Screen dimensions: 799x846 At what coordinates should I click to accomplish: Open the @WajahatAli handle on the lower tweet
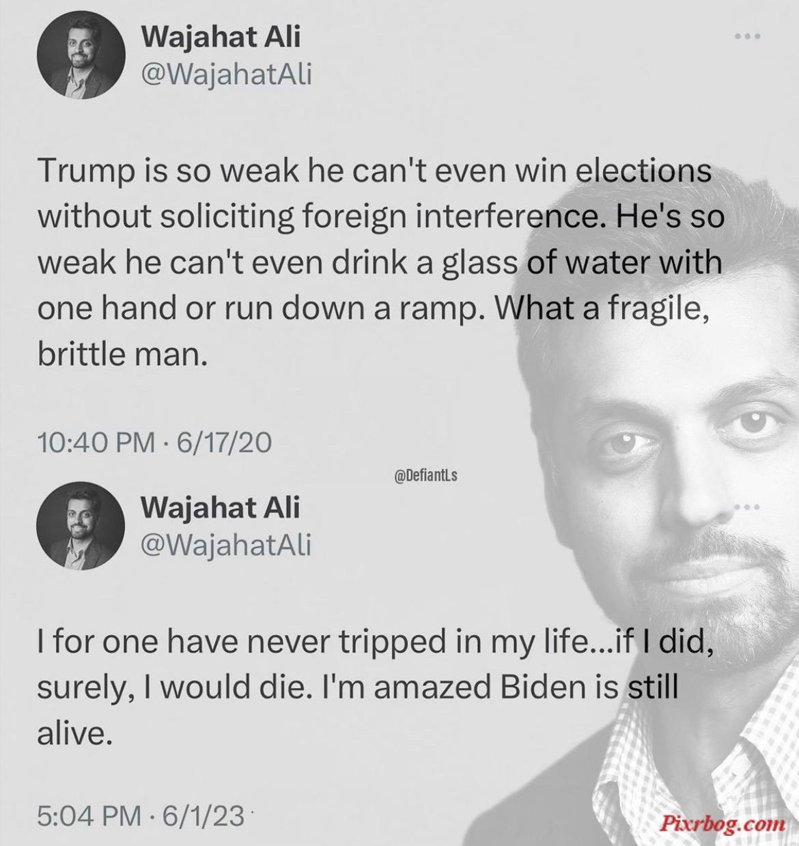pyautogui.click(x=226, y=544)
